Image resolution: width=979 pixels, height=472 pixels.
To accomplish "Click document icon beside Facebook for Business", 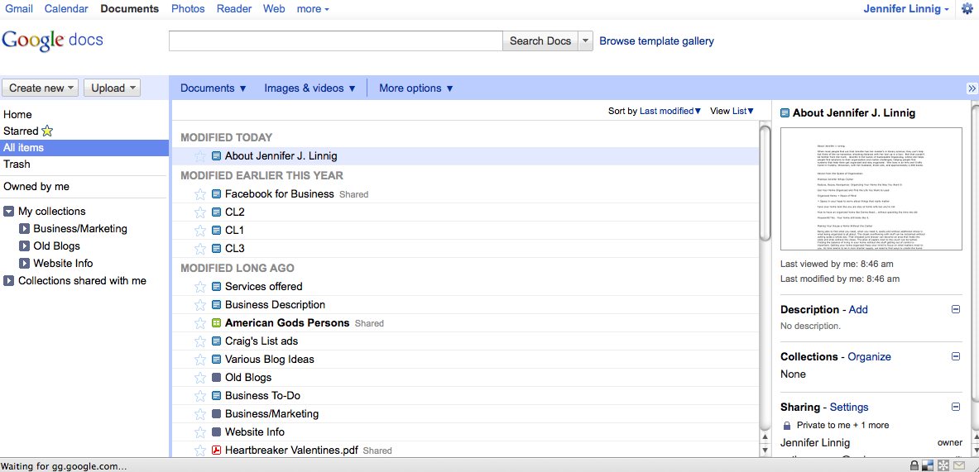I will pos(217,194).
